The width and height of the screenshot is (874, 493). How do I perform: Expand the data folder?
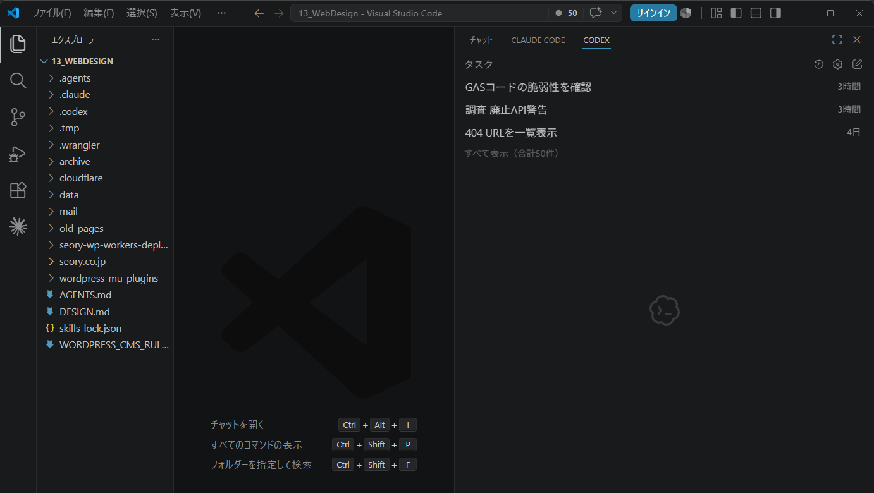(105, 195)
